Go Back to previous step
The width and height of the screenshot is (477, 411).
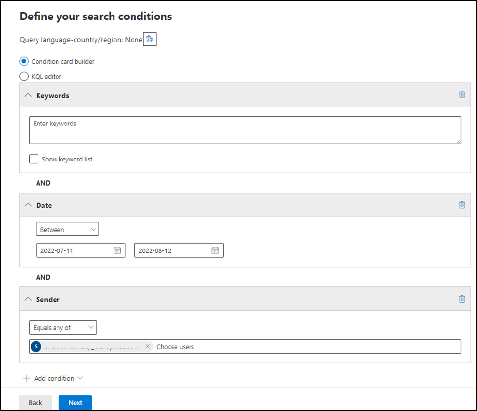[35, 403]
